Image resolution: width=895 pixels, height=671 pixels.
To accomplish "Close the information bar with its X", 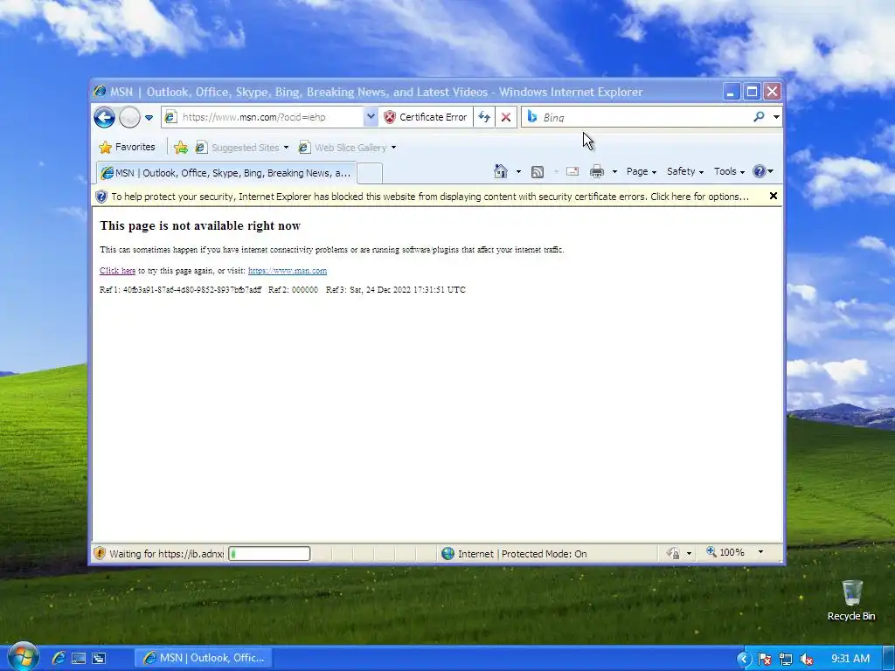I will 774,196.
